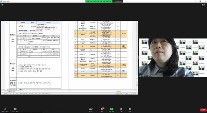Screen dimensions: 207x113
Task: Click the red Leave (나가기) button
Action: click(x=203, y=110)
